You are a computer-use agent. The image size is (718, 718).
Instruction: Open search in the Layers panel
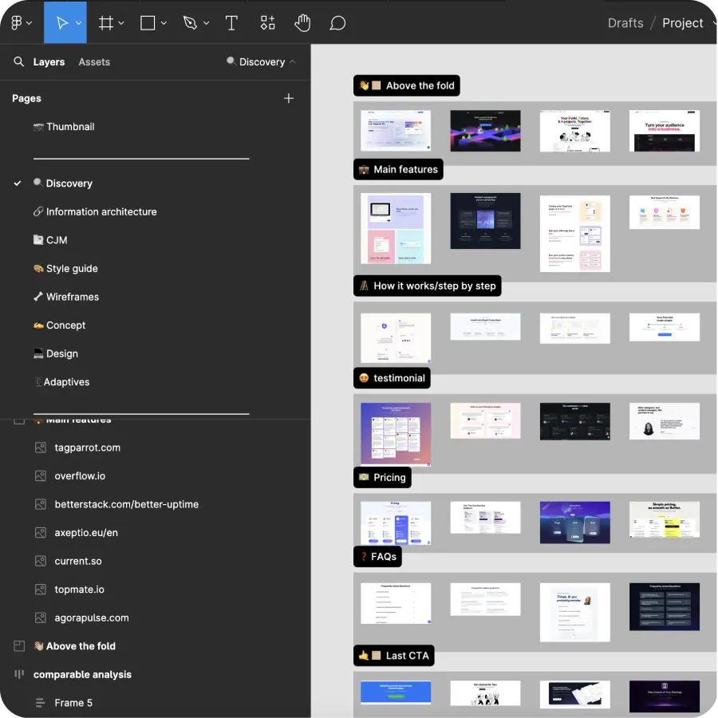click(19, 61)
